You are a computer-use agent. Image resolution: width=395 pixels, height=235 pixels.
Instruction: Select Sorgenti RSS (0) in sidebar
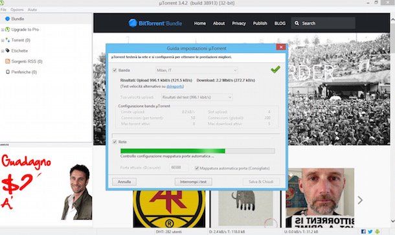[27, 62]
